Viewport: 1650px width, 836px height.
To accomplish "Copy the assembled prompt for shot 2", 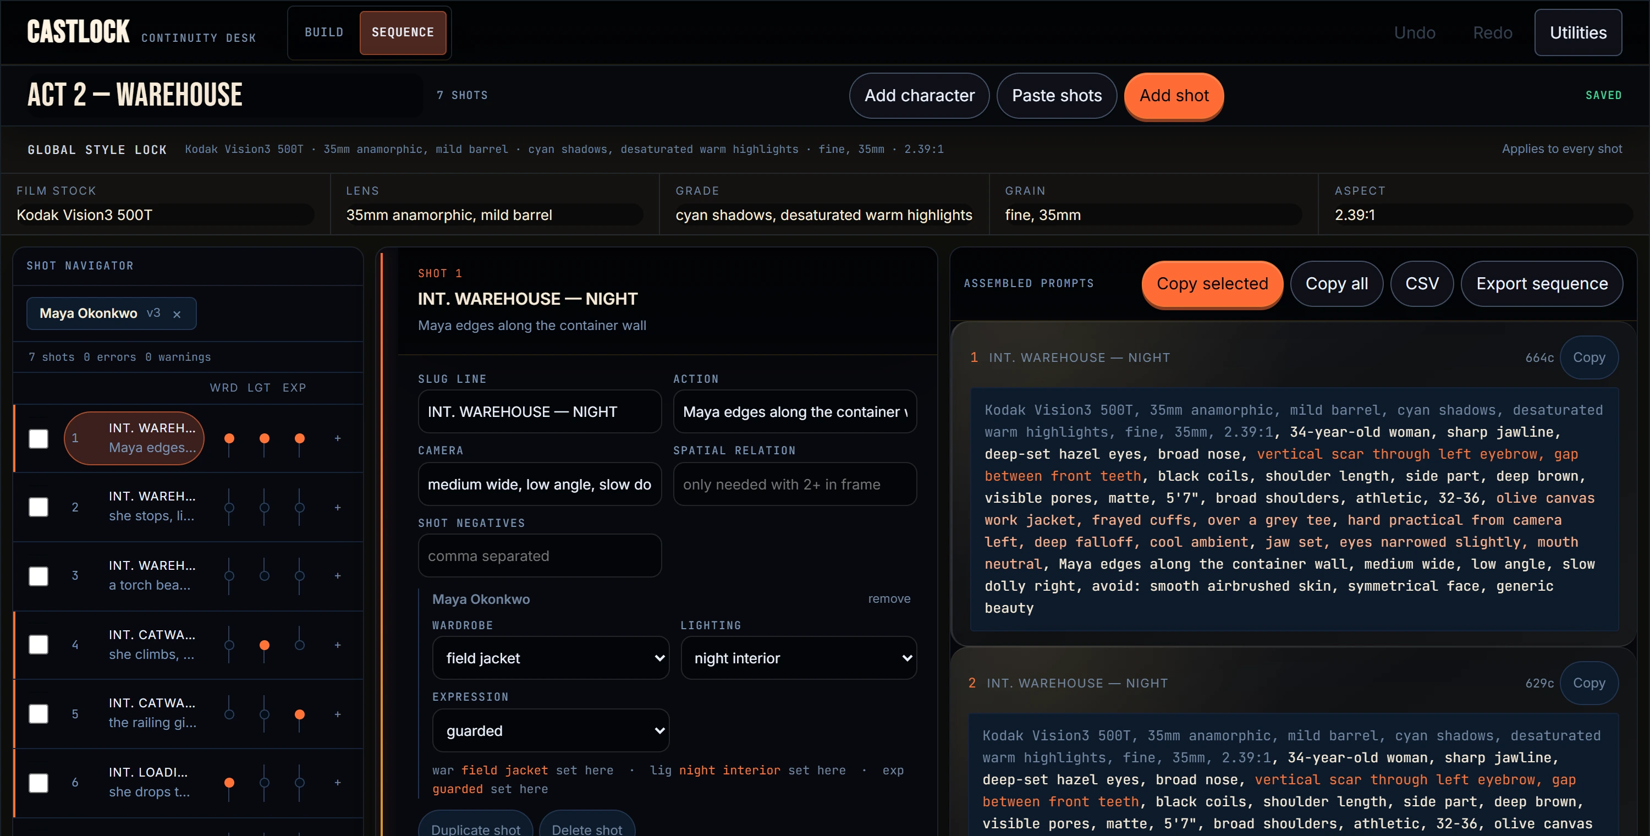I will point(1589,683).
